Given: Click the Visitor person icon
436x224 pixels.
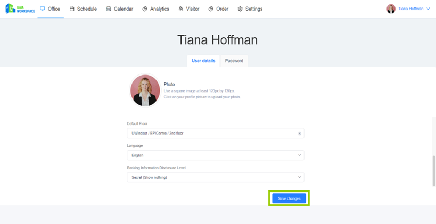Looking at the screenshot, I should click(181, 9).
